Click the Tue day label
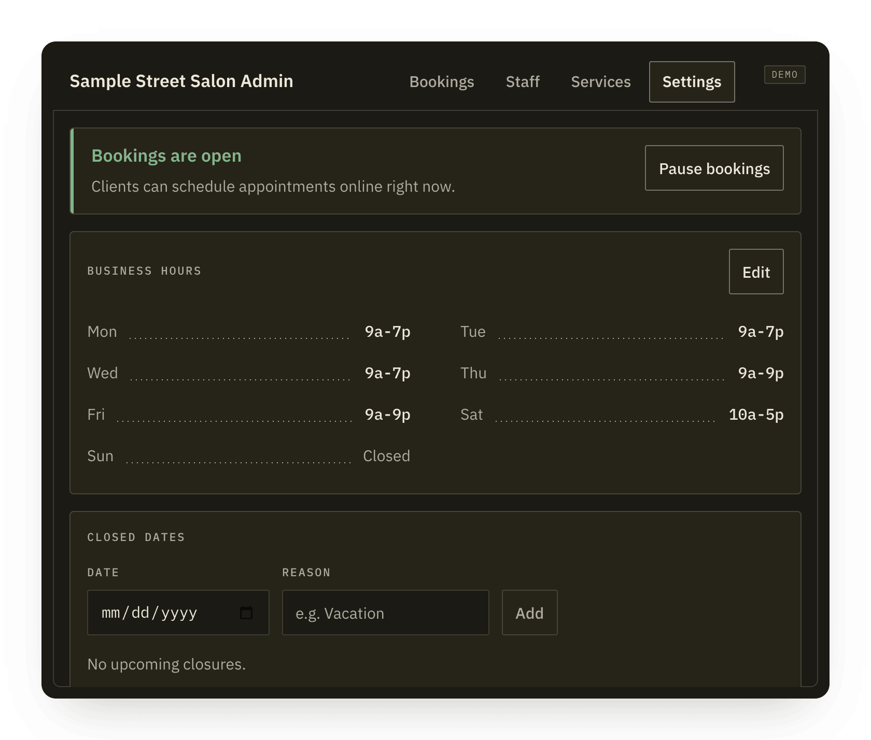Image resolution: width=871 pixels, height=740 pixels. [x=473, y=332]
